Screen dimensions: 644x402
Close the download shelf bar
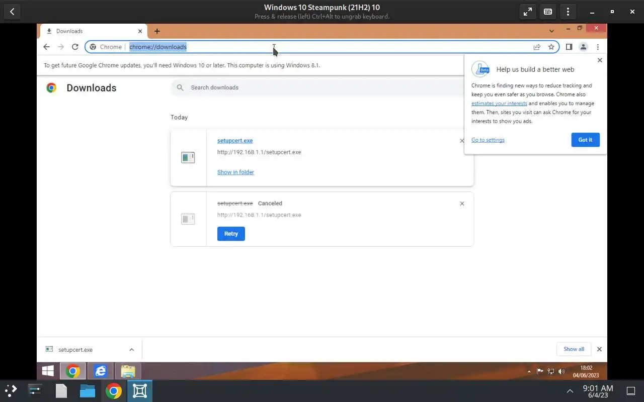pyautogui.click(x=599, y=349)
